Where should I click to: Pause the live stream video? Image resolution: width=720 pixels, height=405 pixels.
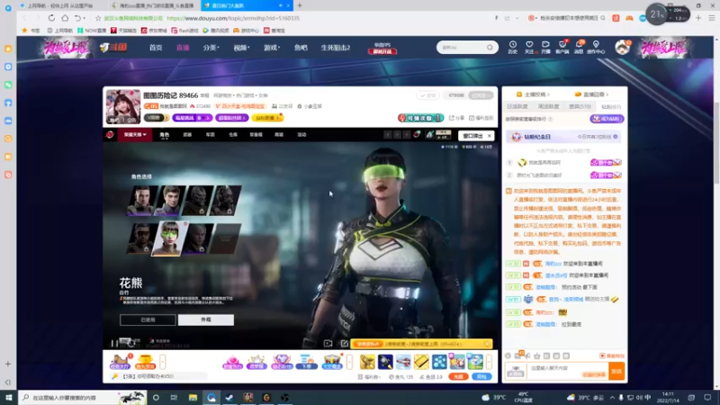[114, 343]
